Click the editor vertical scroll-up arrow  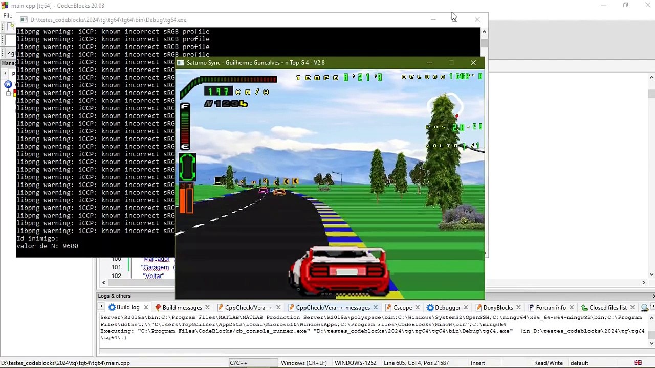click(651, 77)
